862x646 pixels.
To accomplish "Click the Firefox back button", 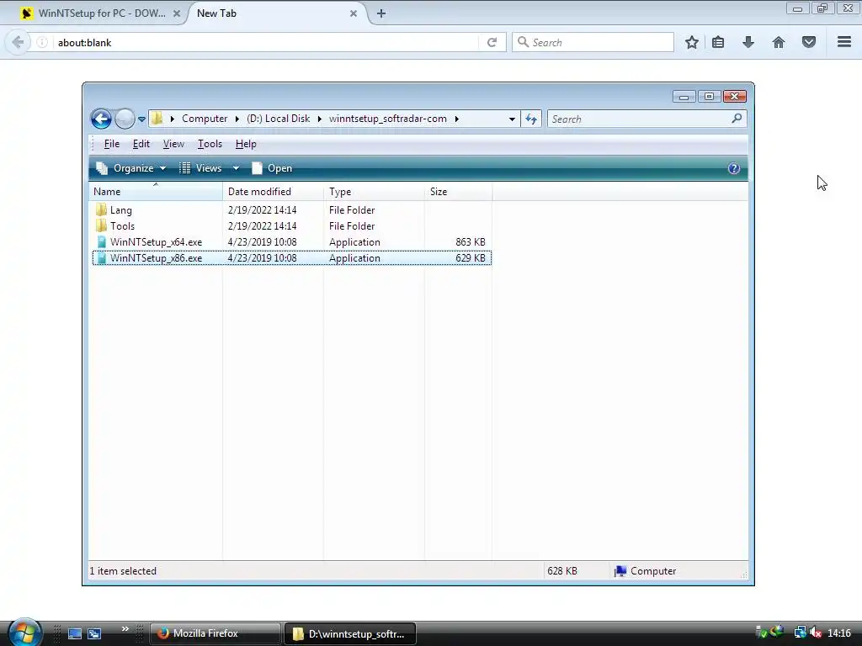I will click(x=18, y=42).
